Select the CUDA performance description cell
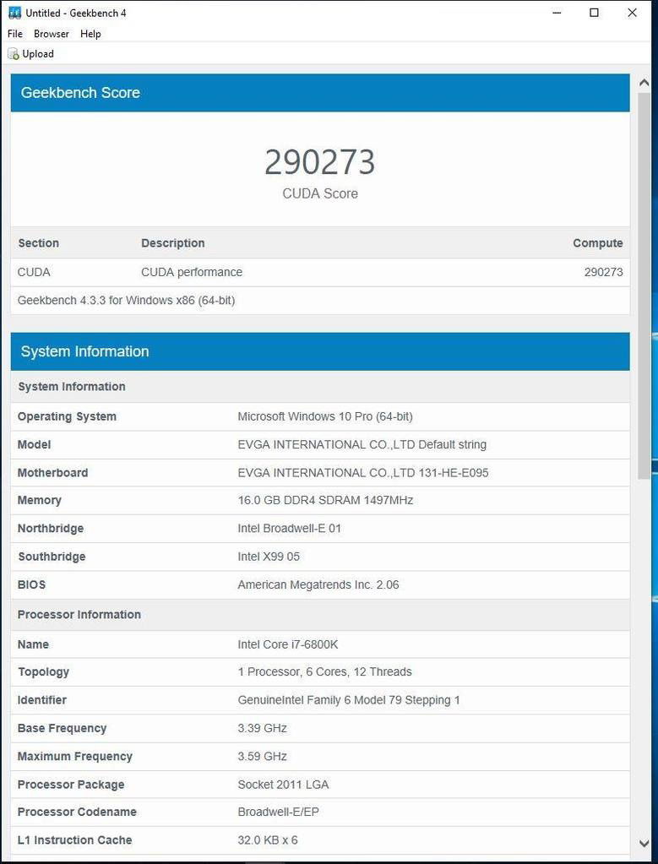658x864 pixels. (192, 272)
